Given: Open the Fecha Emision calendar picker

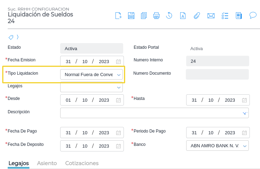Looking at the screenshot, I should point(119,62).
